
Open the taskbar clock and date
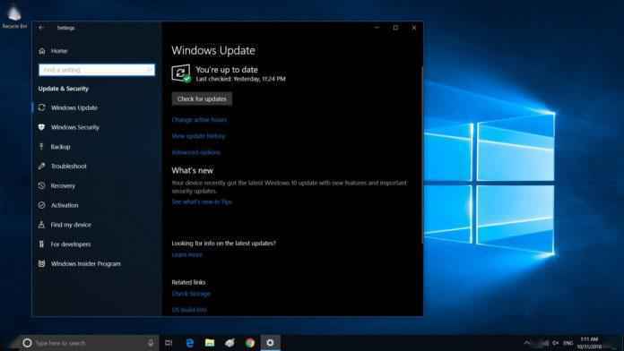pyautogui.click(x=589, y=343)
